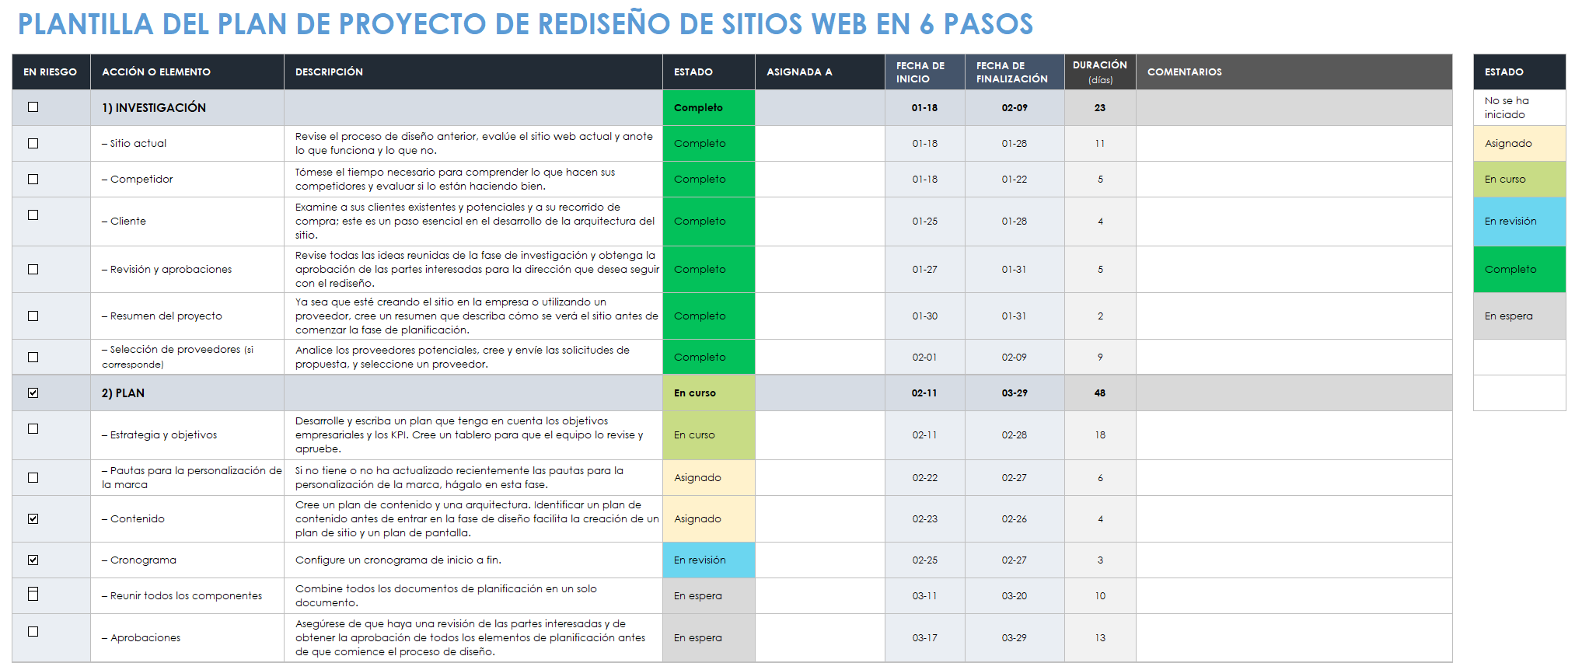Select the '2) PLAN' section cell

(x=187, y=393)
